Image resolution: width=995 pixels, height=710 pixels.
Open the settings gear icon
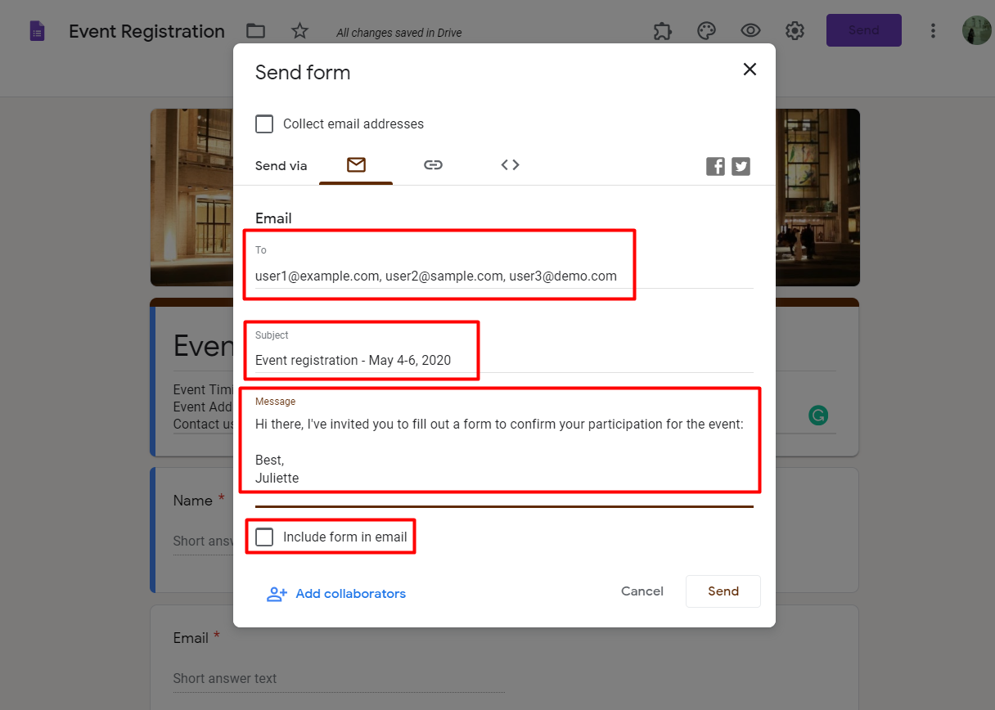click(795, 31)
